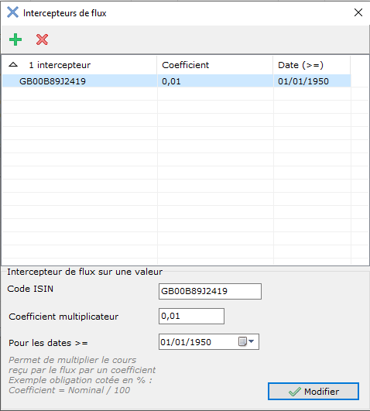Select the GB00B89J2419 row in the list

(176, 81)
